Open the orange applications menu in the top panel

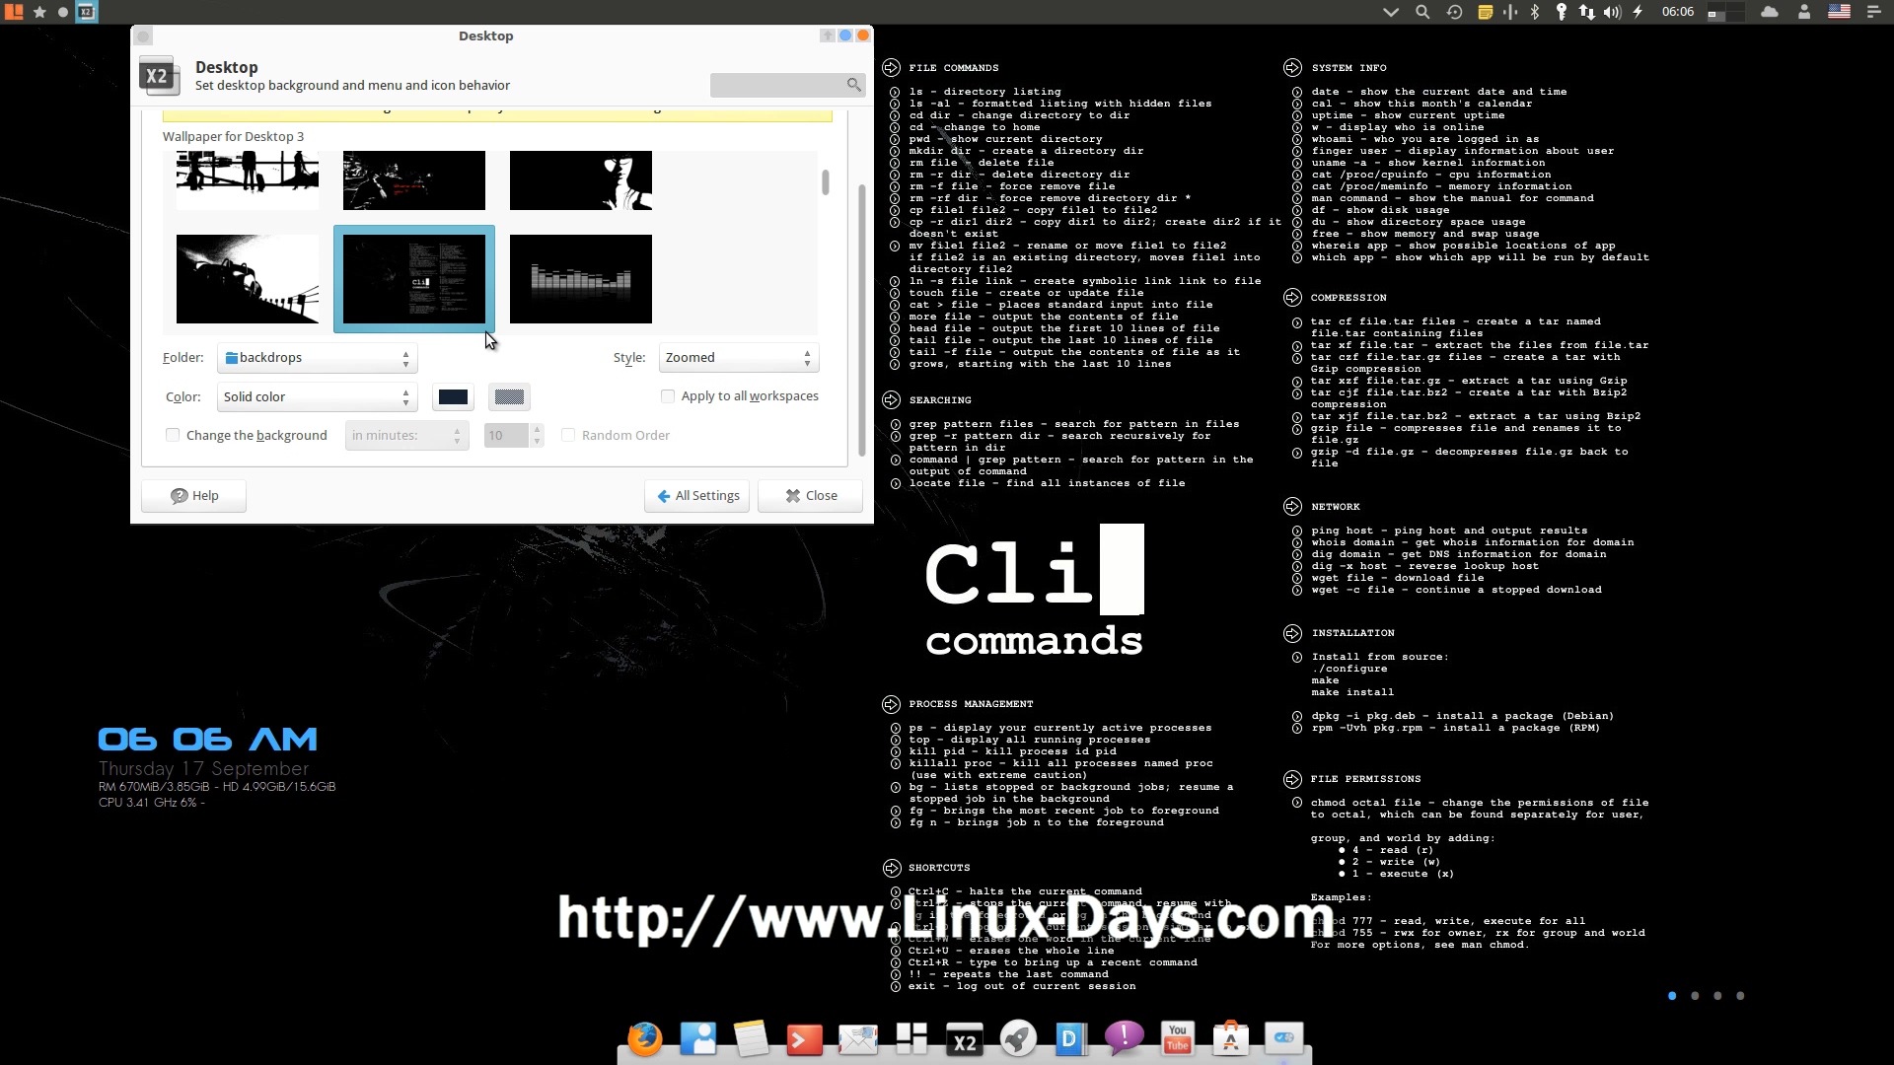[14, 12]
